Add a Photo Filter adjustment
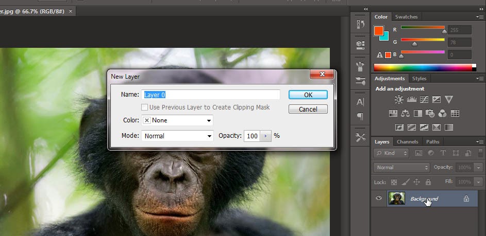The width and height of the screenshot is (486, 236). [x=430, y=114]
